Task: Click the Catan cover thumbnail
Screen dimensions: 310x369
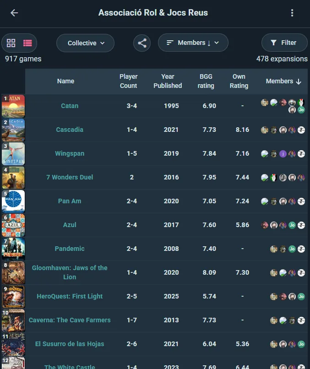Action: pos(13,106)
